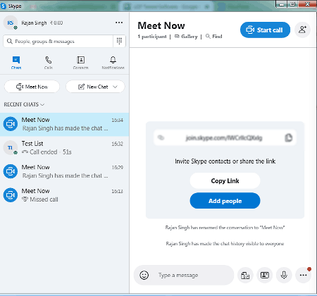Viewport: 317px width, 296px height.
Task: Switch to the Contacts tab
Action: [80, 63]
